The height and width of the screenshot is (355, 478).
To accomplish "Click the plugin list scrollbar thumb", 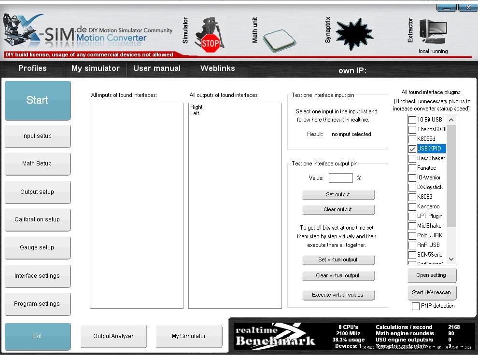I will pos(451,176).
